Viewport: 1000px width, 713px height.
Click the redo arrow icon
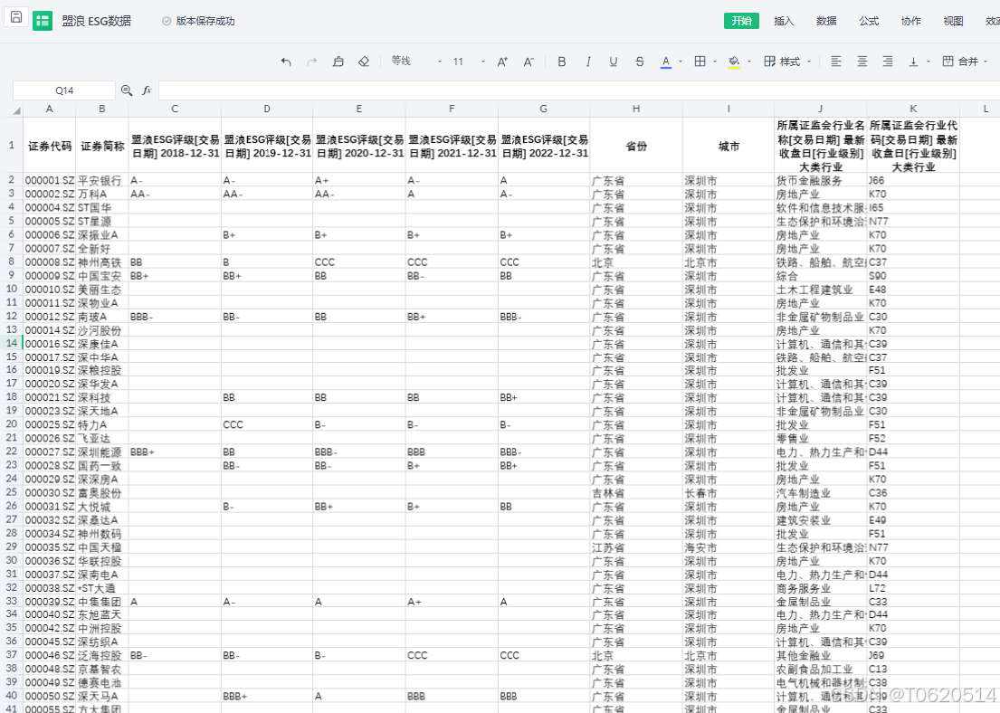point(312,62)
